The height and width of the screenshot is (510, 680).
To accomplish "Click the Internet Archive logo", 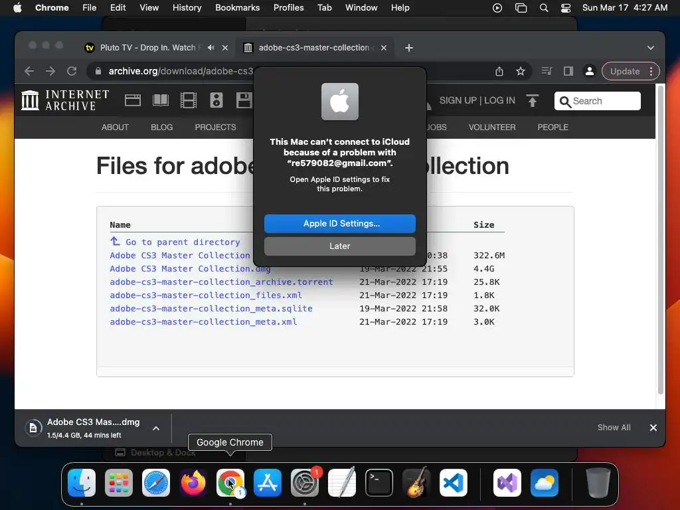I will pyautogui.click(x=65, y=100).
